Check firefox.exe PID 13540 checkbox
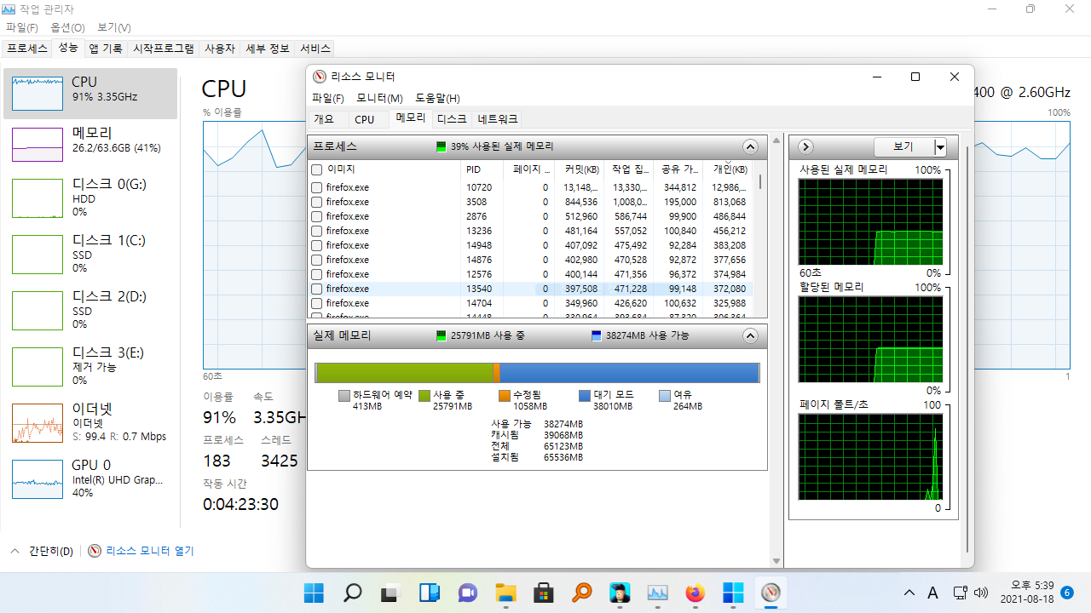This screenshot has width=1091, height=613. pyautogui.click(x=317, y=289)
